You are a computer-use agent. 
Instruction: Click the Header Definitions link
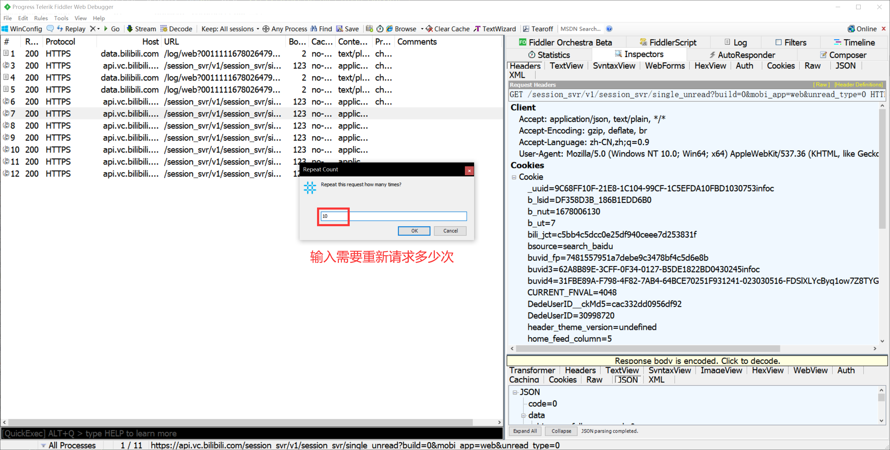pyautogui.click(x=858, y=84)
